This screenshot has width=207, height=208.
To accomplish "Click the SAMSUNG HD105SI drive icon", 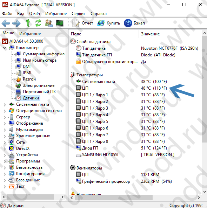I will pyautogui.click(x=79, y=155).
